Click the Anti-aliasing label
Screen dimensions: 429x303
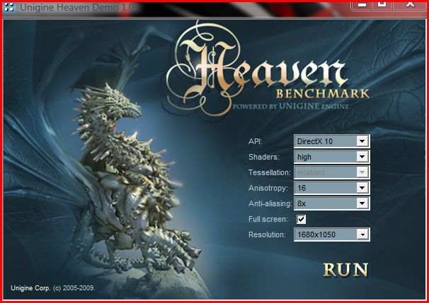[270, 203]
